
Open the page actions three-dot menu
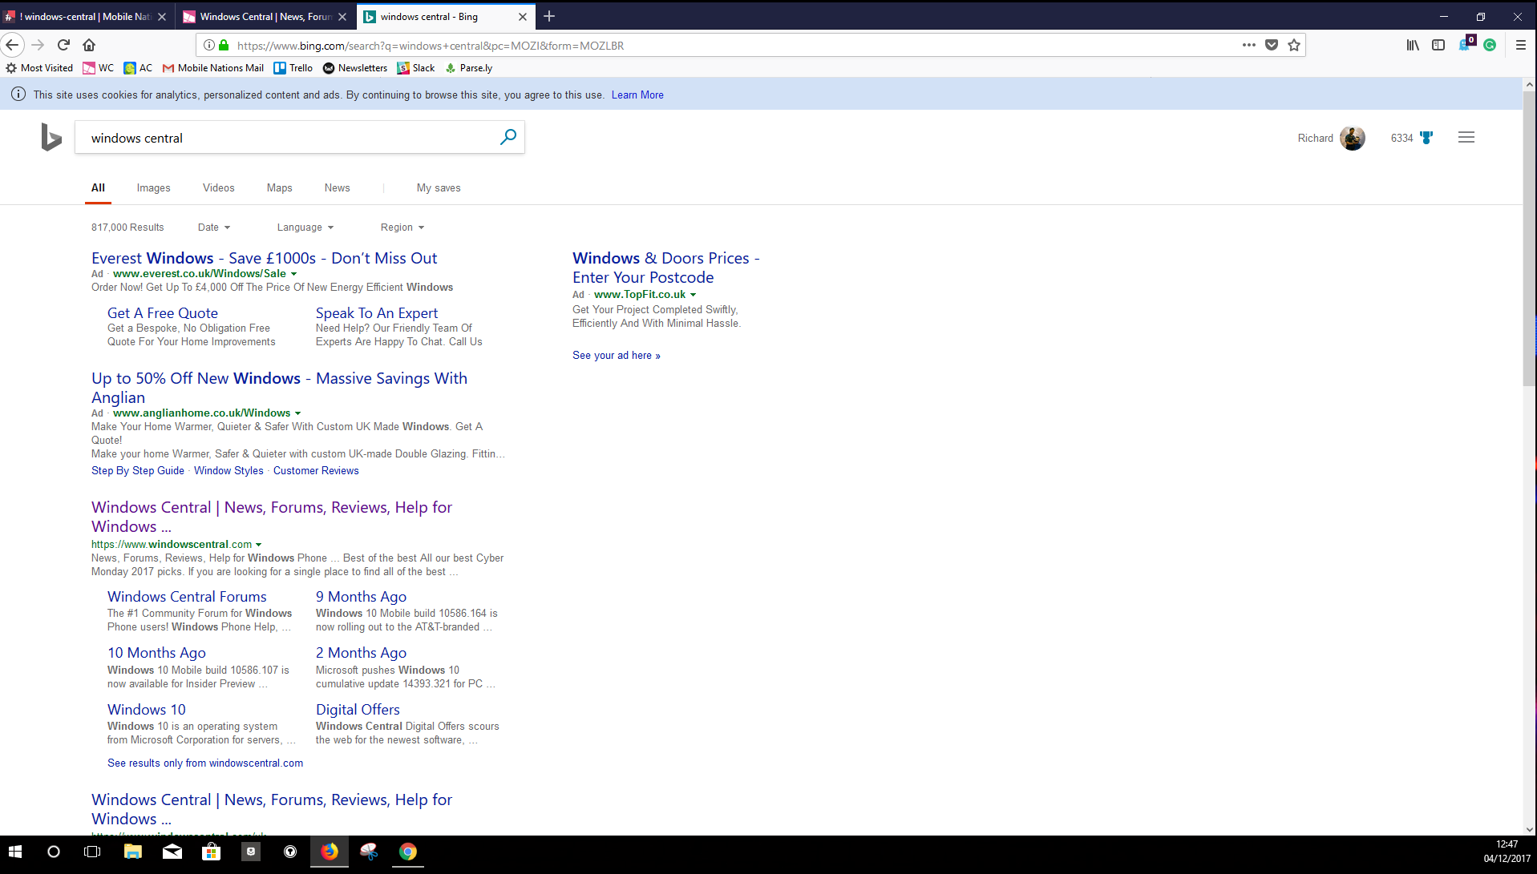tap(1248, 45)
